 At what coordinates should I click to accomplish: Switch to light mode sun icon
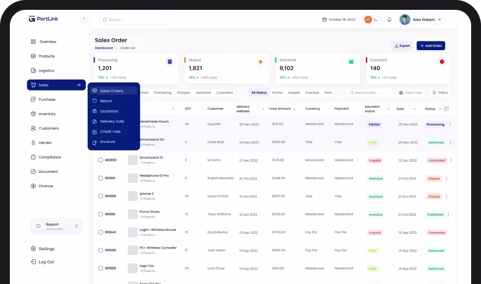click(x=368, y=20)
